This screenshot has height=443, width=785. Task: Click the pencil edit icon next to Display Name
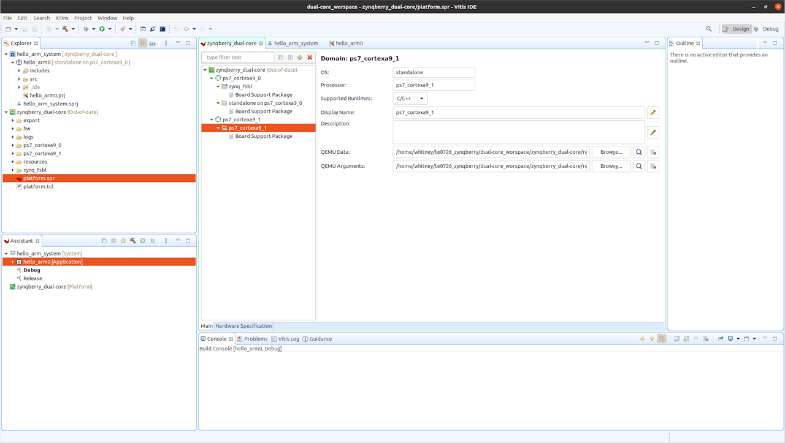tap(653, 113)
